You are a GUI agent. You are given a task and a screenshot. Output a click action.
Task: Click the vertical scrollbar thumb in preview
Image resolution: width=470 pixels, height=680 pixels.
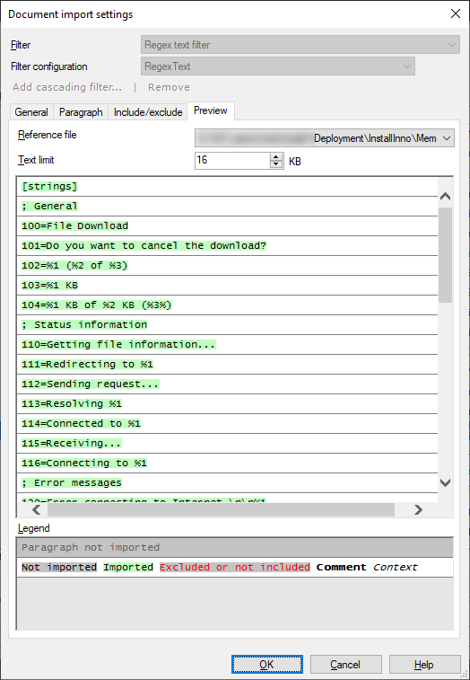tap(445, 254)
